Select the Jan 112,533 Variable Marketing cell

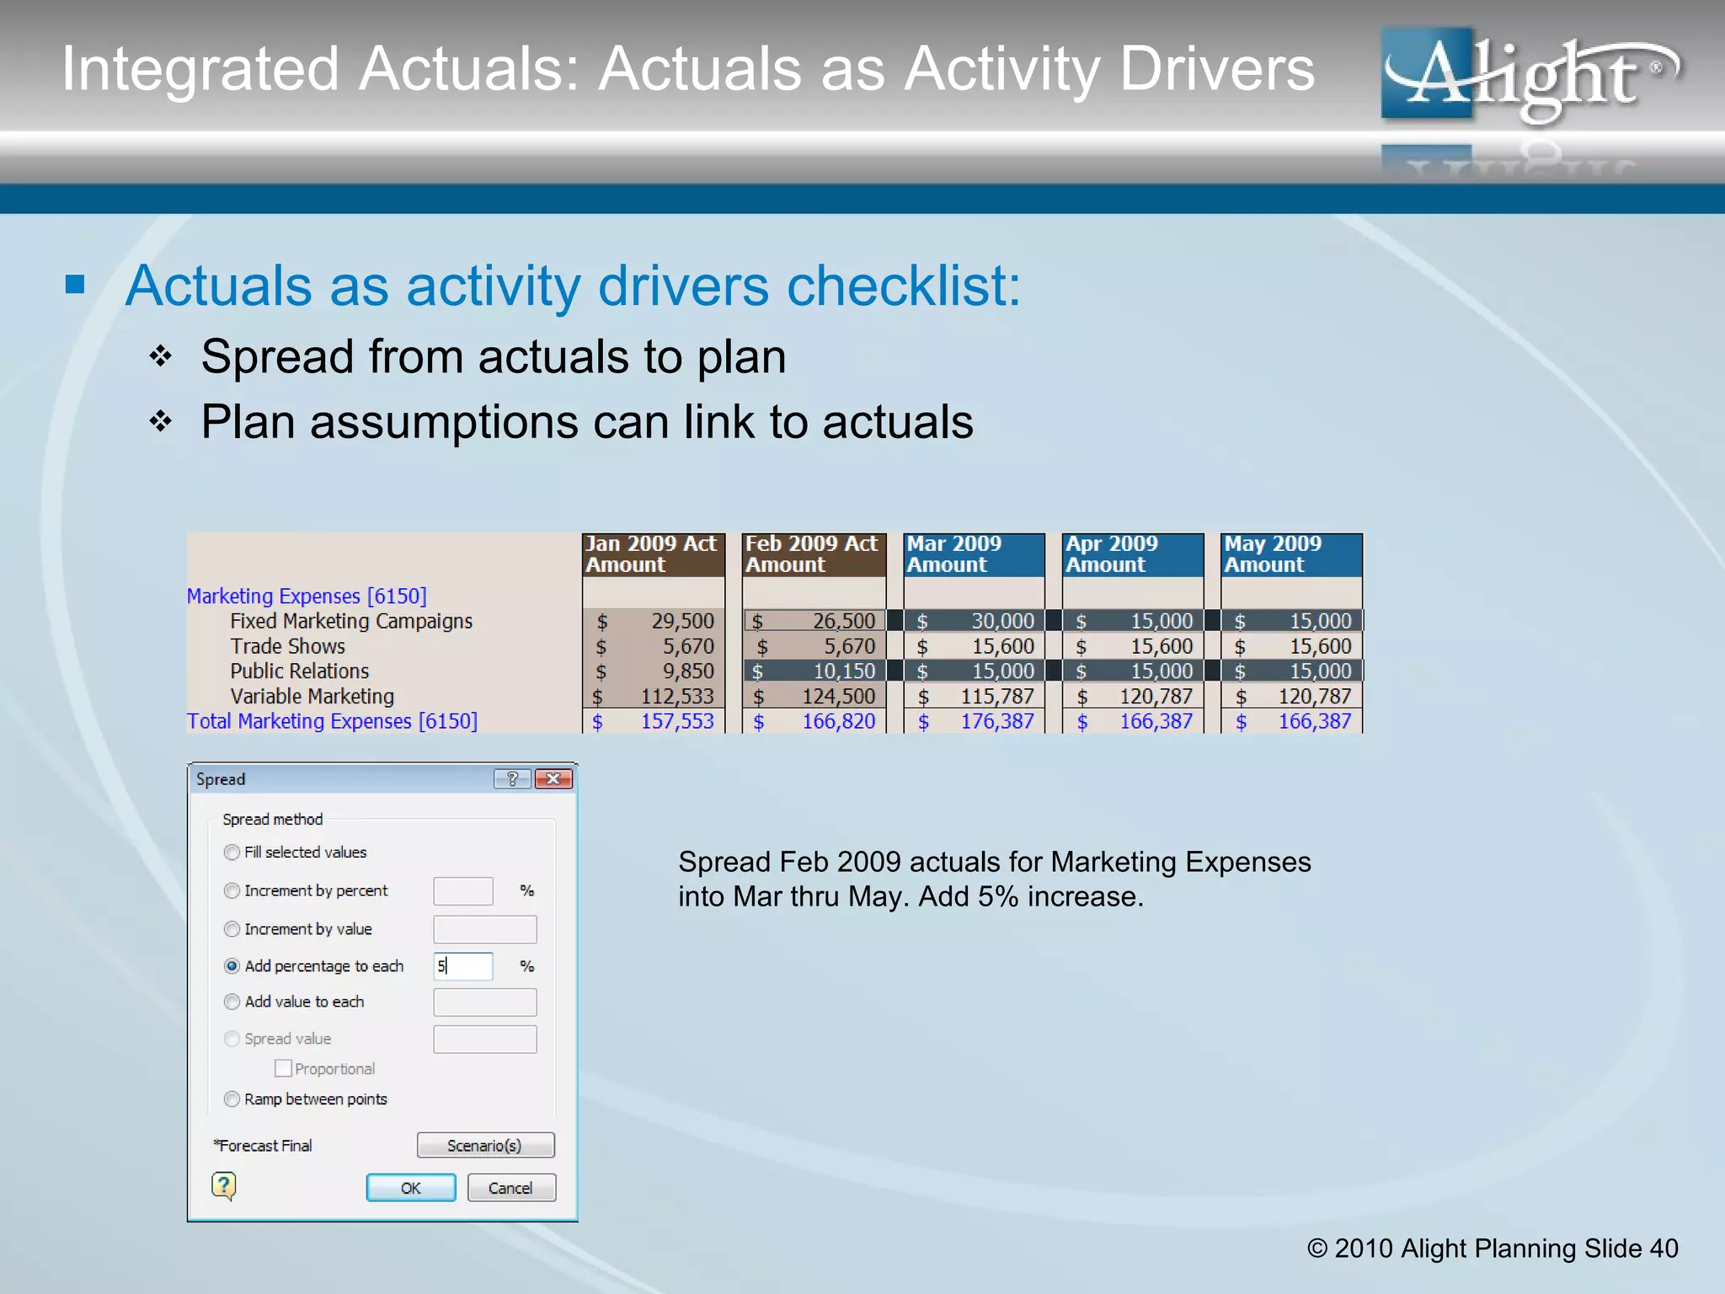click(654, 696)
